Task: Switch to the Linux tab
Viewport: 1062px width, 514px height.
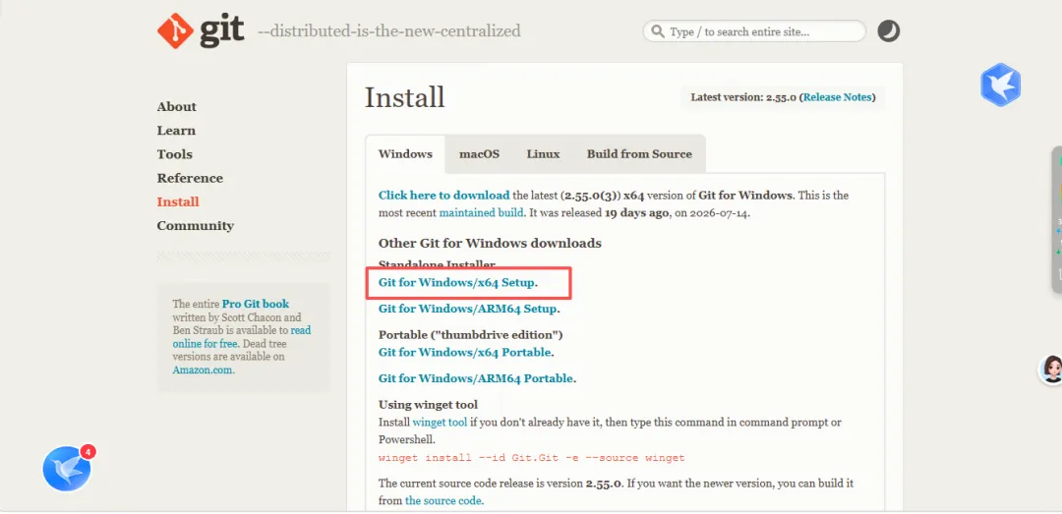Action: click(x=543, y=153)
